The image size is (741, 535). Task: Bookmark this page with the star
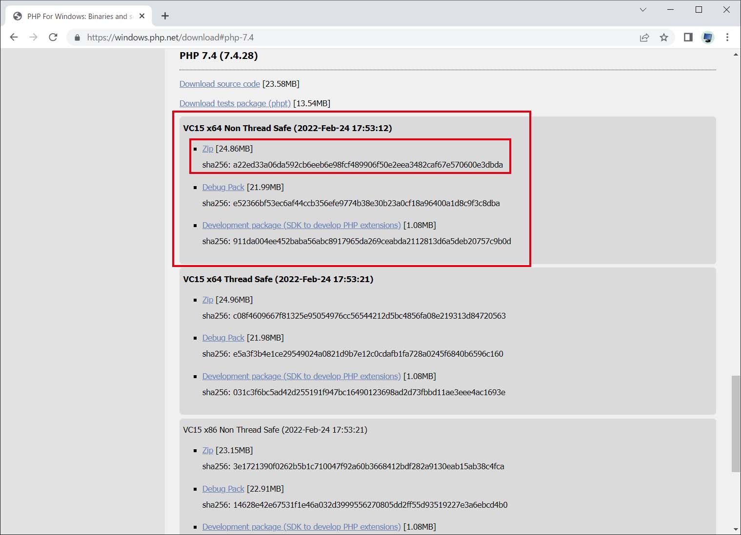pos(664,38)
